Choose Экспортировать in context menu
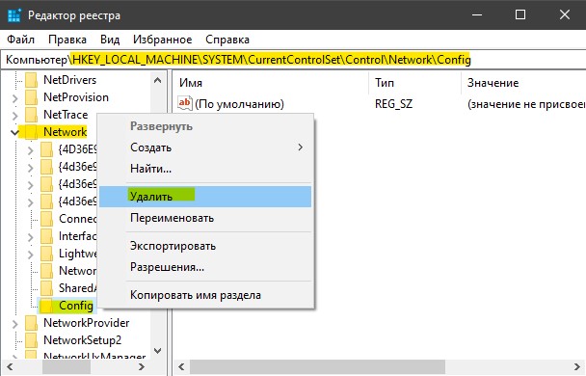586x376 pixels. coord(205,246)
